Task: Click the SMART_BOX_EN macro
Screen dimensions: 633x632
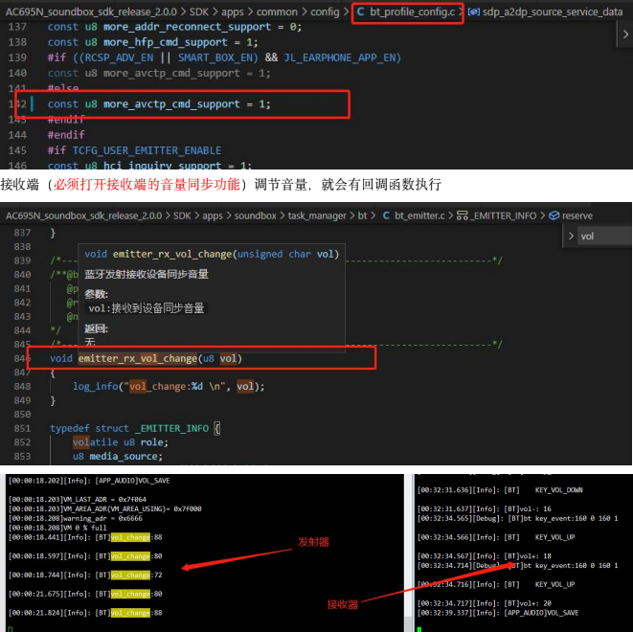Action: [215, 57]
